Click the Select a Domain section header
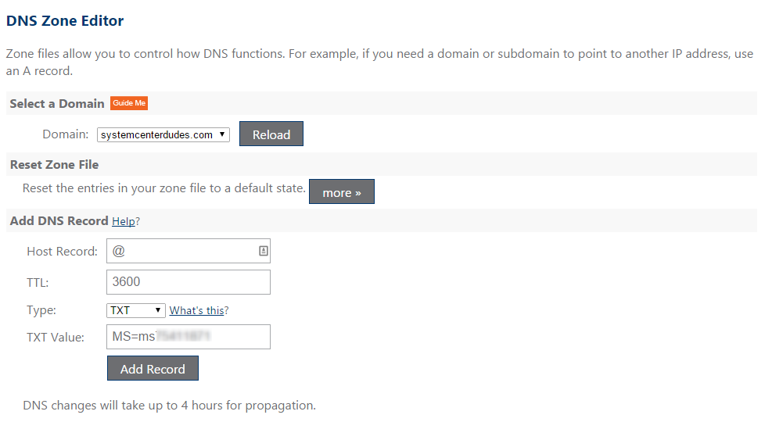 (x=57, y=104)
